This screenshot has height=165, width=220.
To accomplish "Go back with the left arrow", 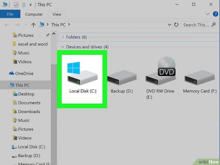I will pyautogui.click(x=7, y=25).
